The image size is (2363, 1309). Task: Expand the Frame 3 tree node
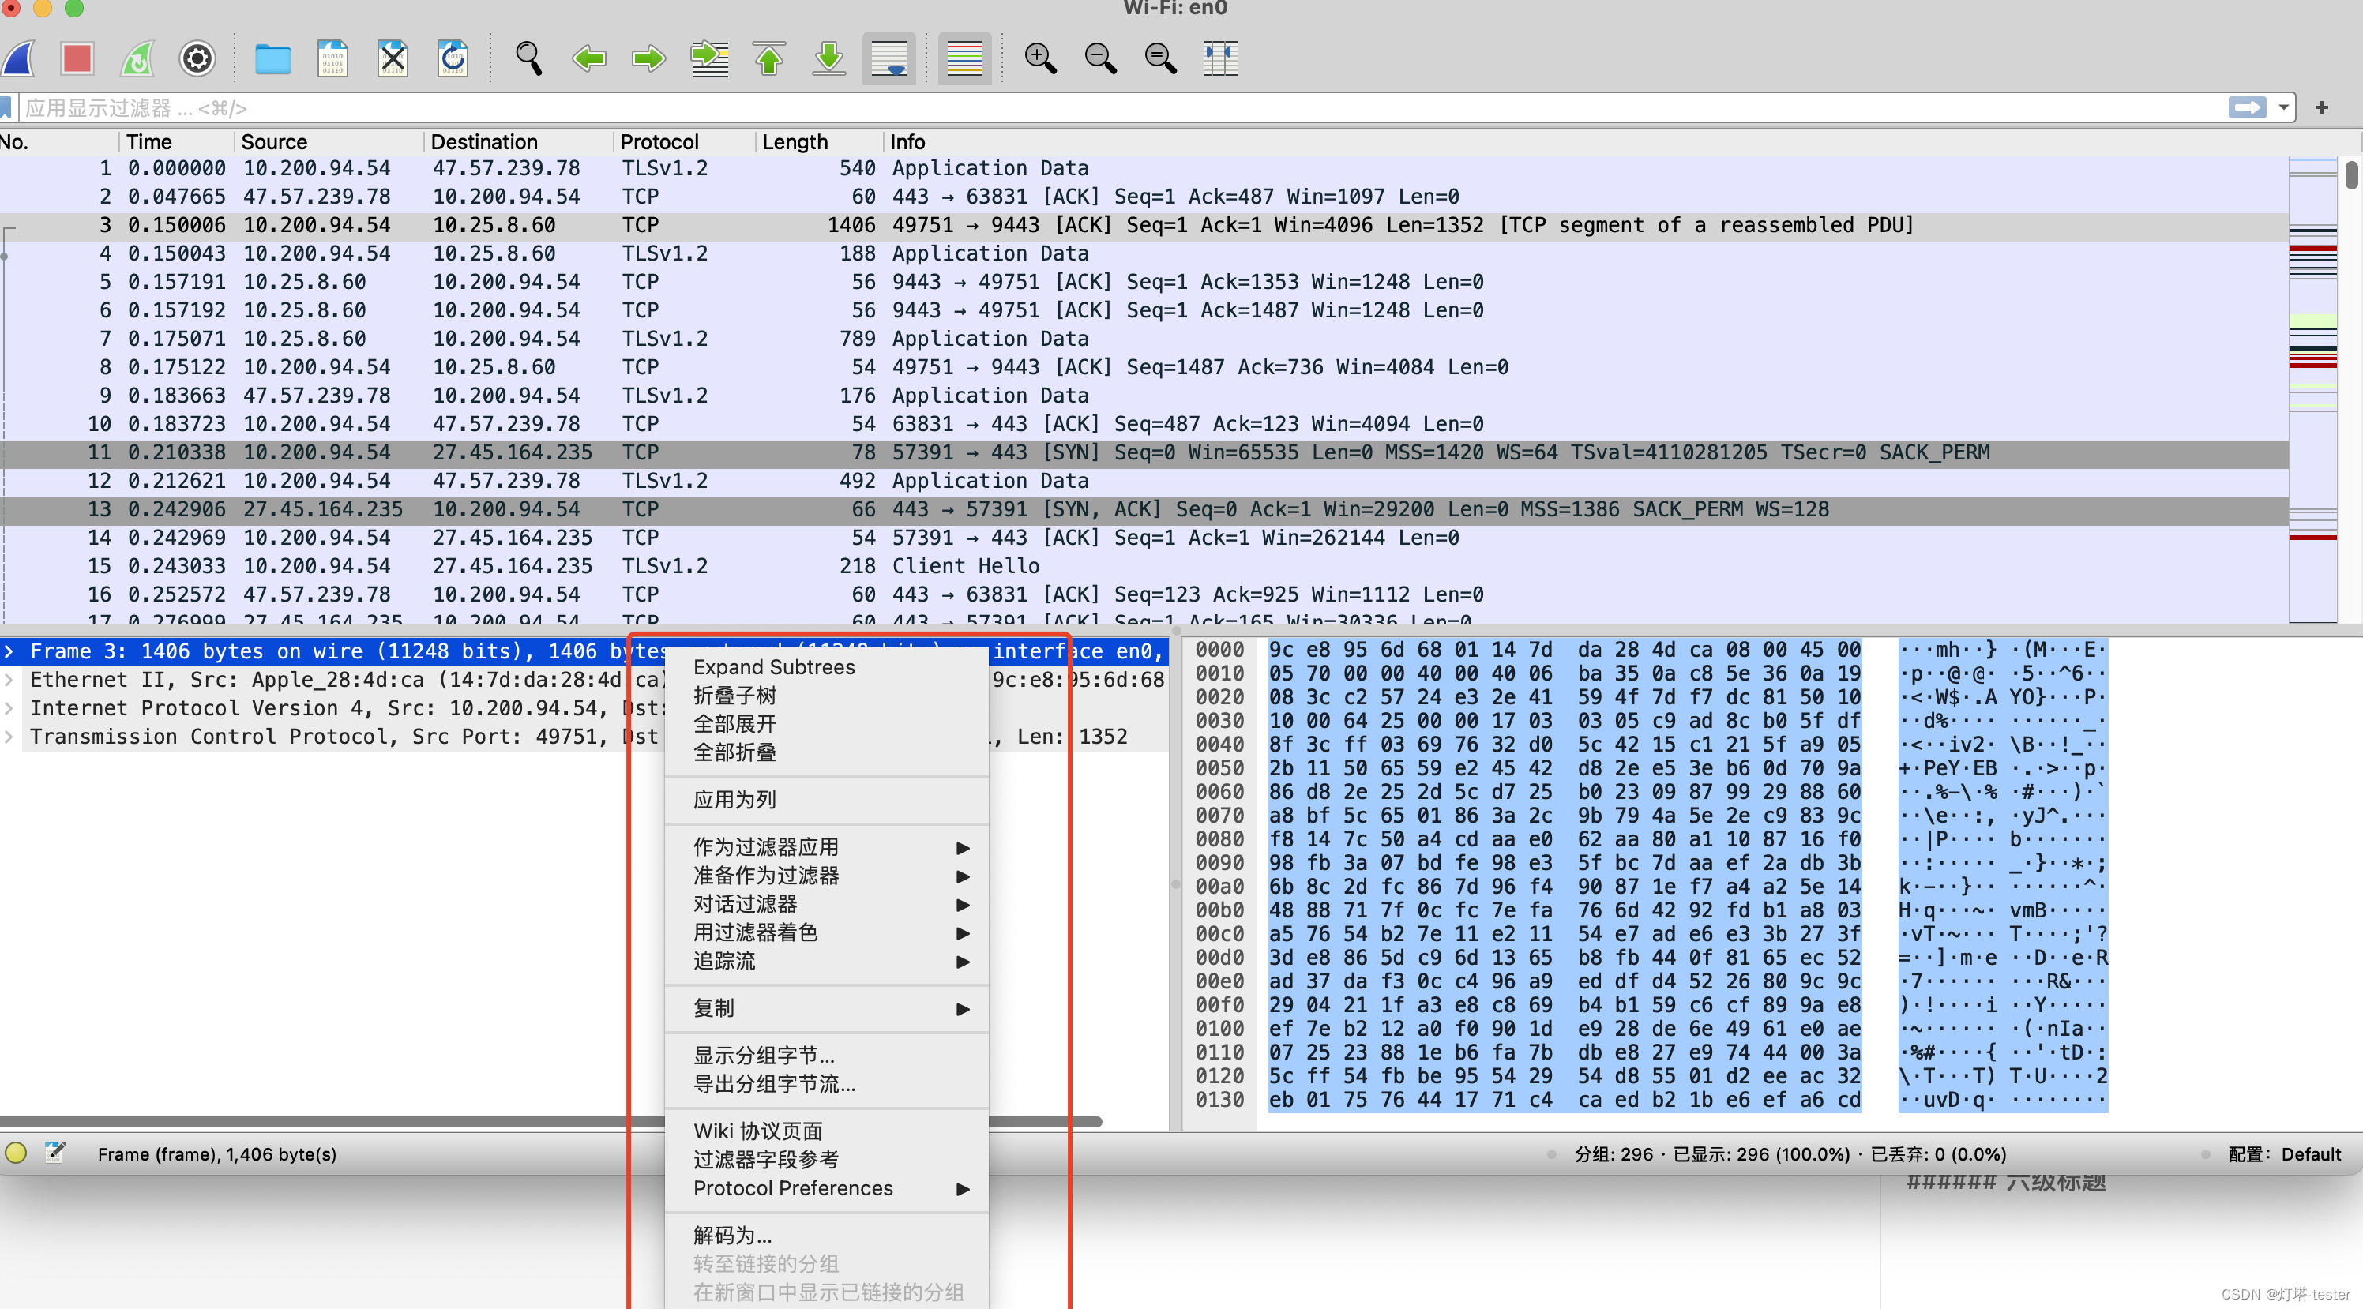pyautogui.click(x=9, y=652)
